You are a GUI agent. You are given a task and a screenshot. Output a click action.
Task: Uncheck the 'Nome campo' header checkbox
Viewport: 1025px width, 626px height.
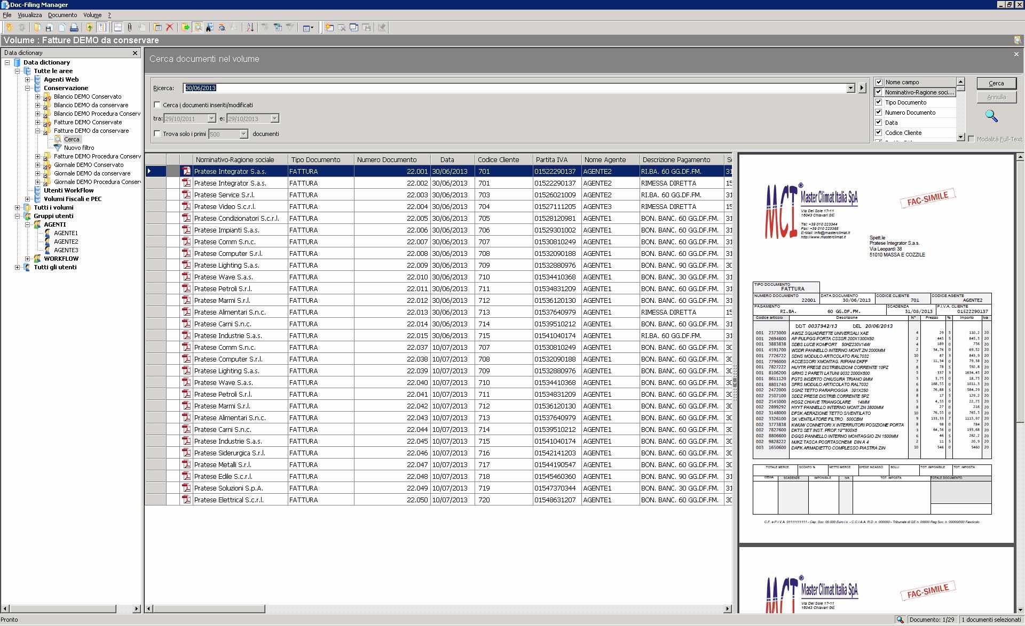tap(879, 82)
